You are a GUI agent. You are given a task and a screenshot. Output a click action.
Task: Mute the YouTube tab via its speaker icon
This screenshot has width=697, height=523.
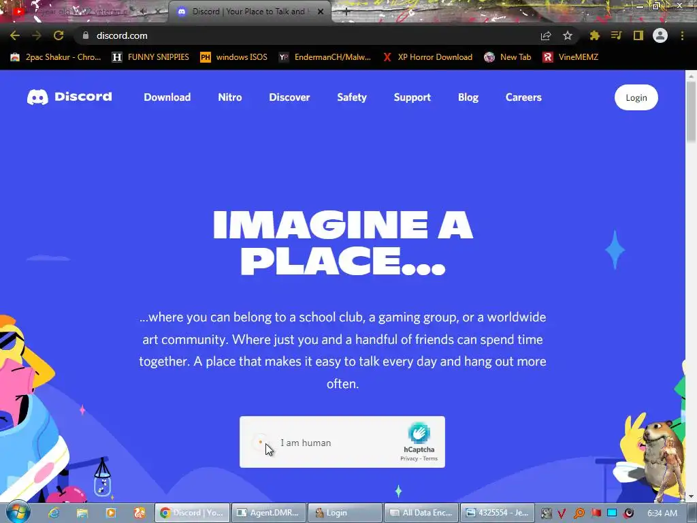coord(143,12)
